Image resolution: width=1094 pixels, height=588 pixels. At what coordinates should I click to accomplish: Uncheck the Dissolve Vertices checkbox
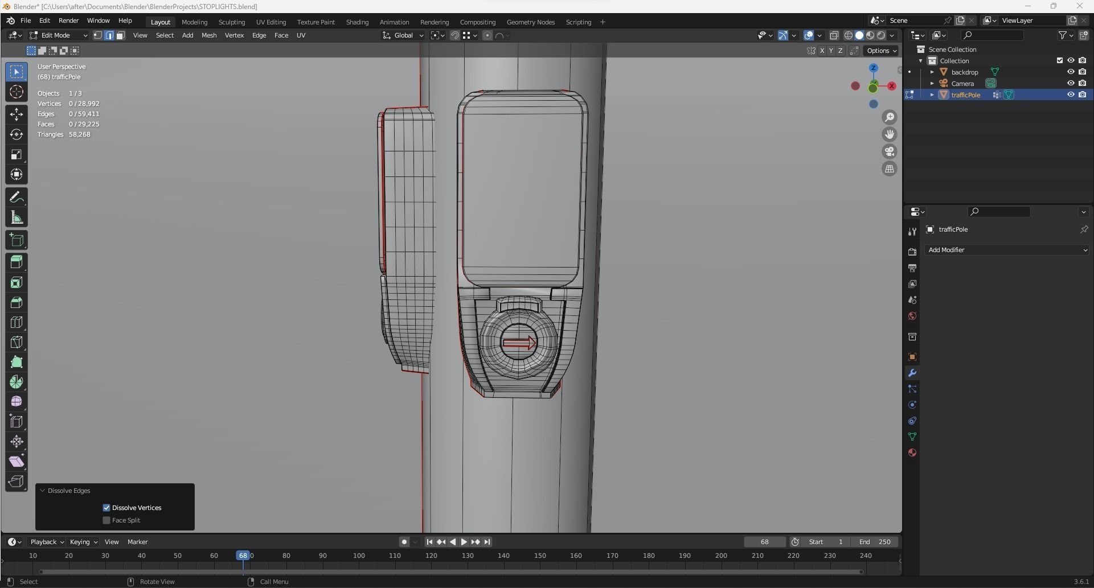point(106,508)
